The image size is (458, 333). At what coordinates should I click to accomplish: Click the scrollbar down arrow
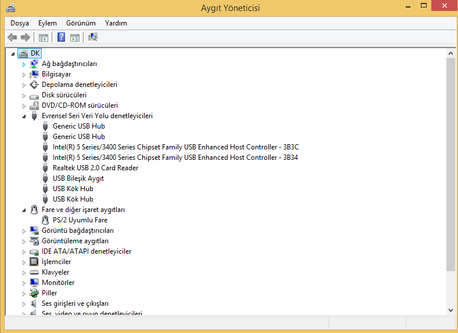click(450, 310)
